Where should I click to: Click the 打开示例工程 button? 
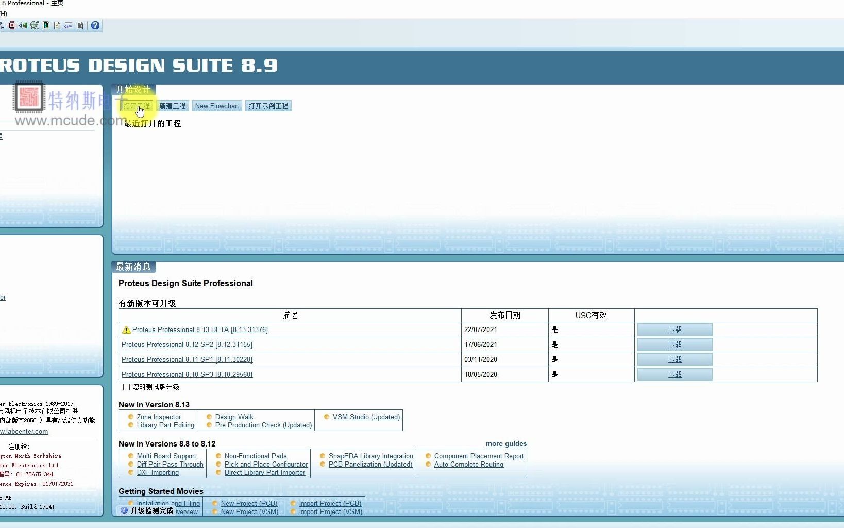pos(268,106)
